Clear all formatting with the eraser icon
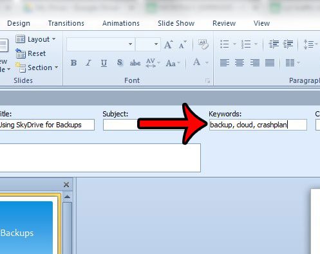The image size is (320, 254). point(203,44)
